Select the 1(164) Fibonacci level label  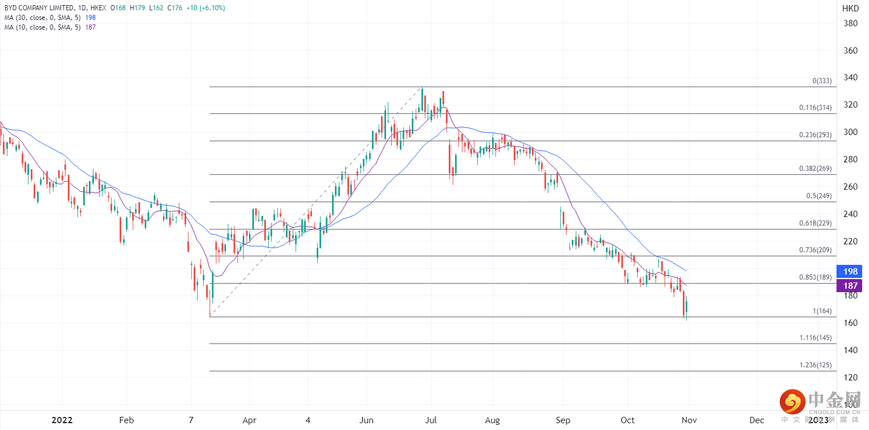[x=822, y=311]
